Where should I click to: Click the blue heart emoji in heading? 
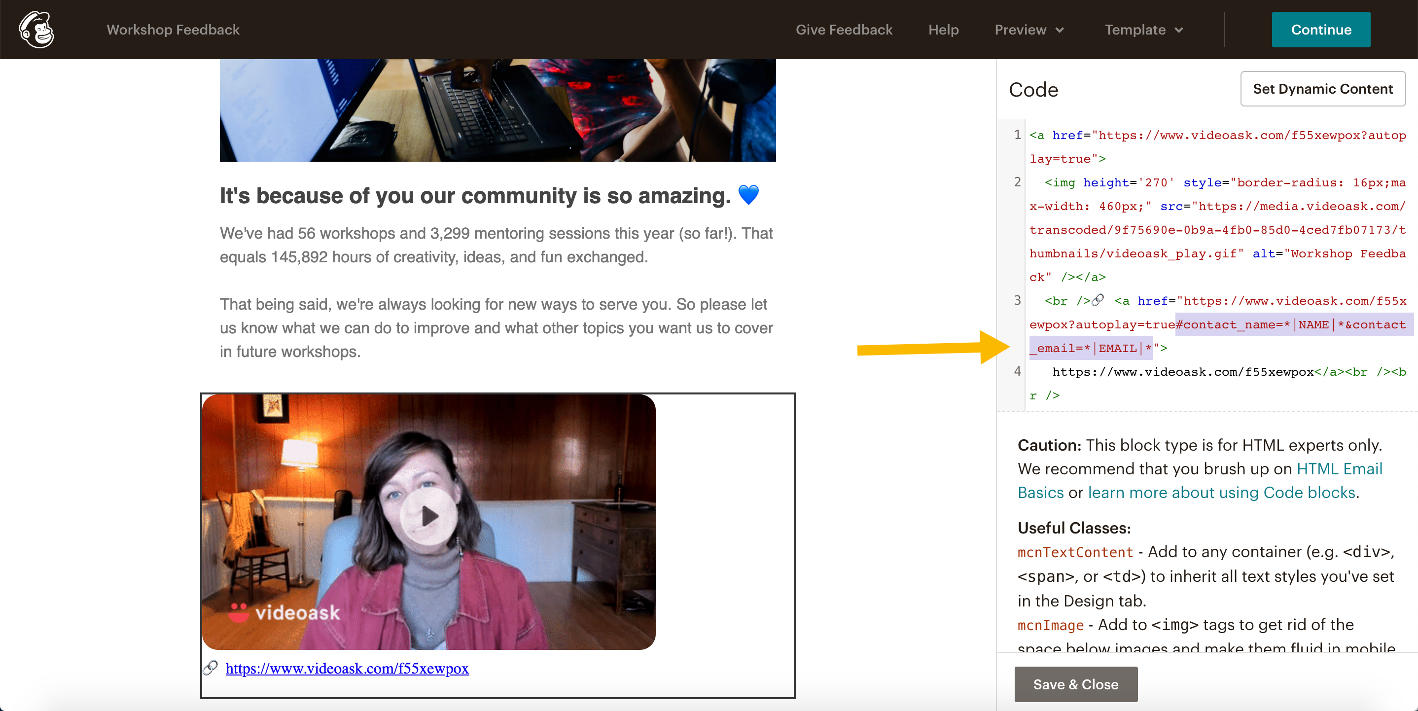(x=748, y=194)
